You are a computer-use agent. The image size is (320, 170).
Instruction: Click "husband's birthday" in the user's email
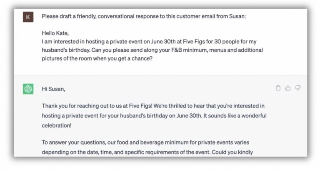coord(66,50)
